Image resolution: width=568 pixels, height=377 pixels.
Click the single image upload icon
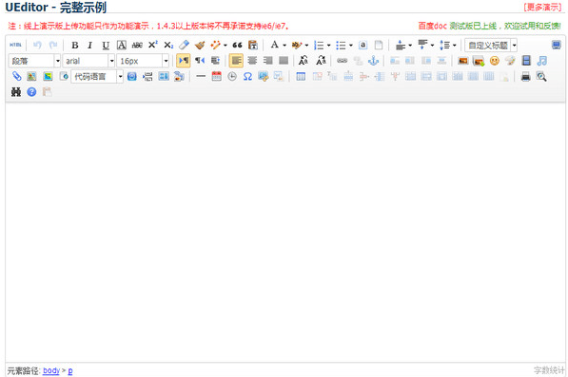462,61
